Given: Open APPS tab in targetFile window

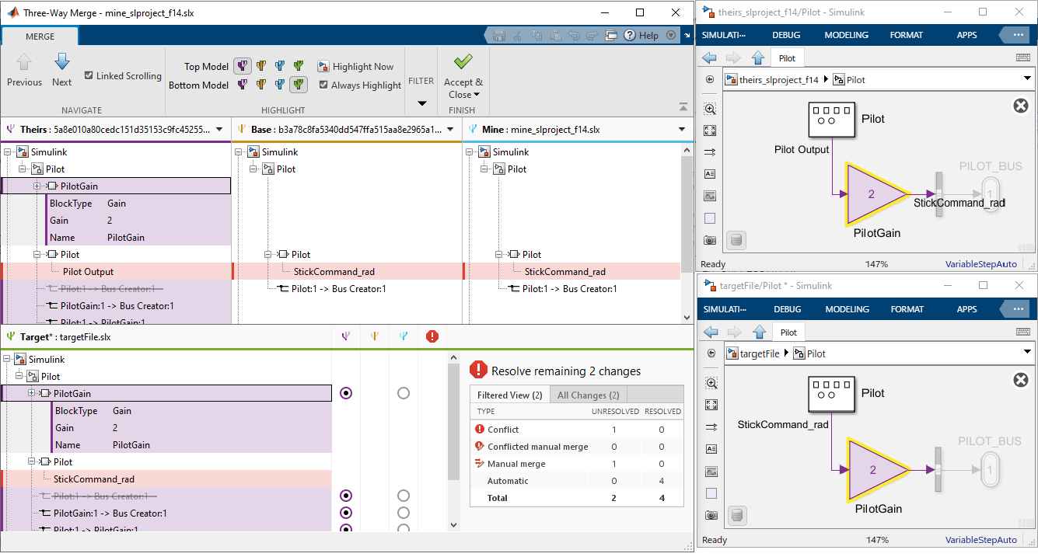Looking at the screenshot, I should (966, 308).
